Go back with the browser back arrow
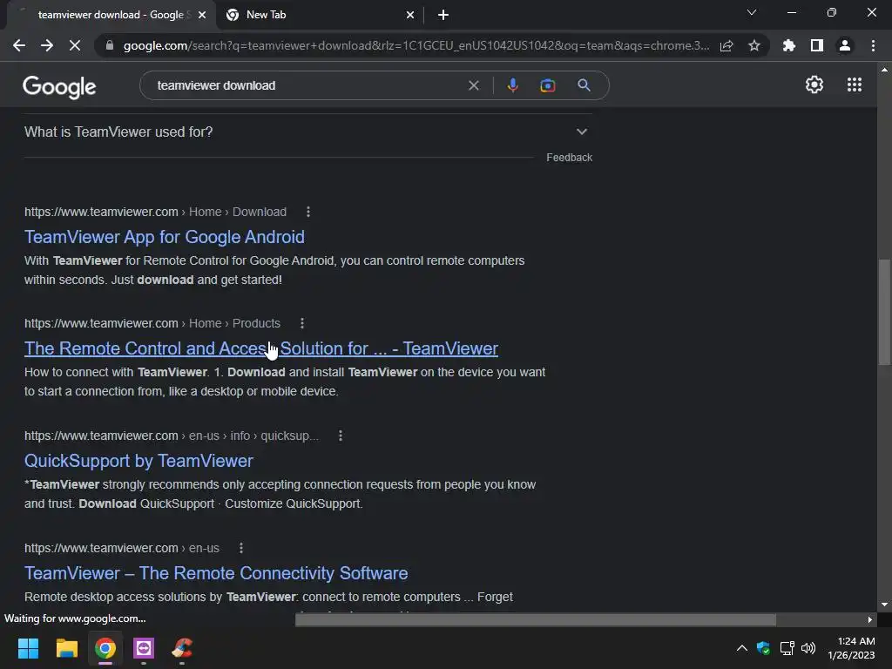Screen dimensions: 892x669 pyautogui.click(x=19, y=45)
